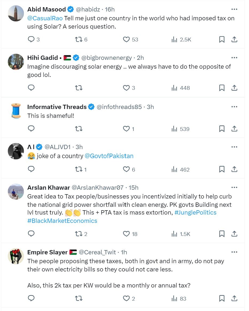This screenshot has width=249, height=311.
Task: Like Hihi Gadid's tweet
Action: pos(126,88)
